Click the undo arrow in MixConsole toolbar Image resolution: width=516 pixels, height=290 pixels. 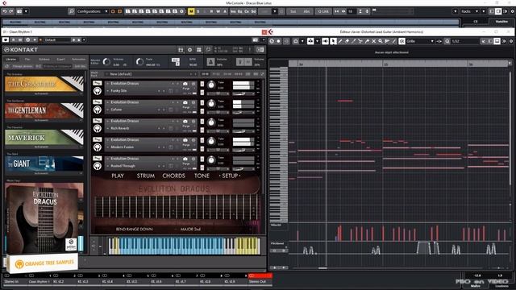(x=4, y=11)
